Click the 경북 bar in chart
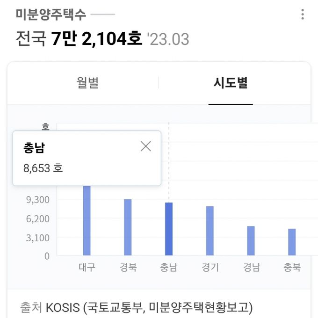 128,227
